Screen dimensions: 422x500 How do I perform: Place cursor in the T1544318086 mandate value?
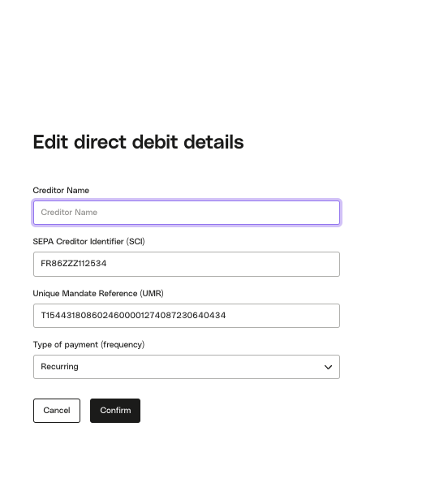(133, 316)
